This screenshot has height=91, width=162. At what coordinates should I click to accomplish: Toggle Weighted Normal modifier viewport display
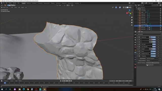click(x=153, y=54)
